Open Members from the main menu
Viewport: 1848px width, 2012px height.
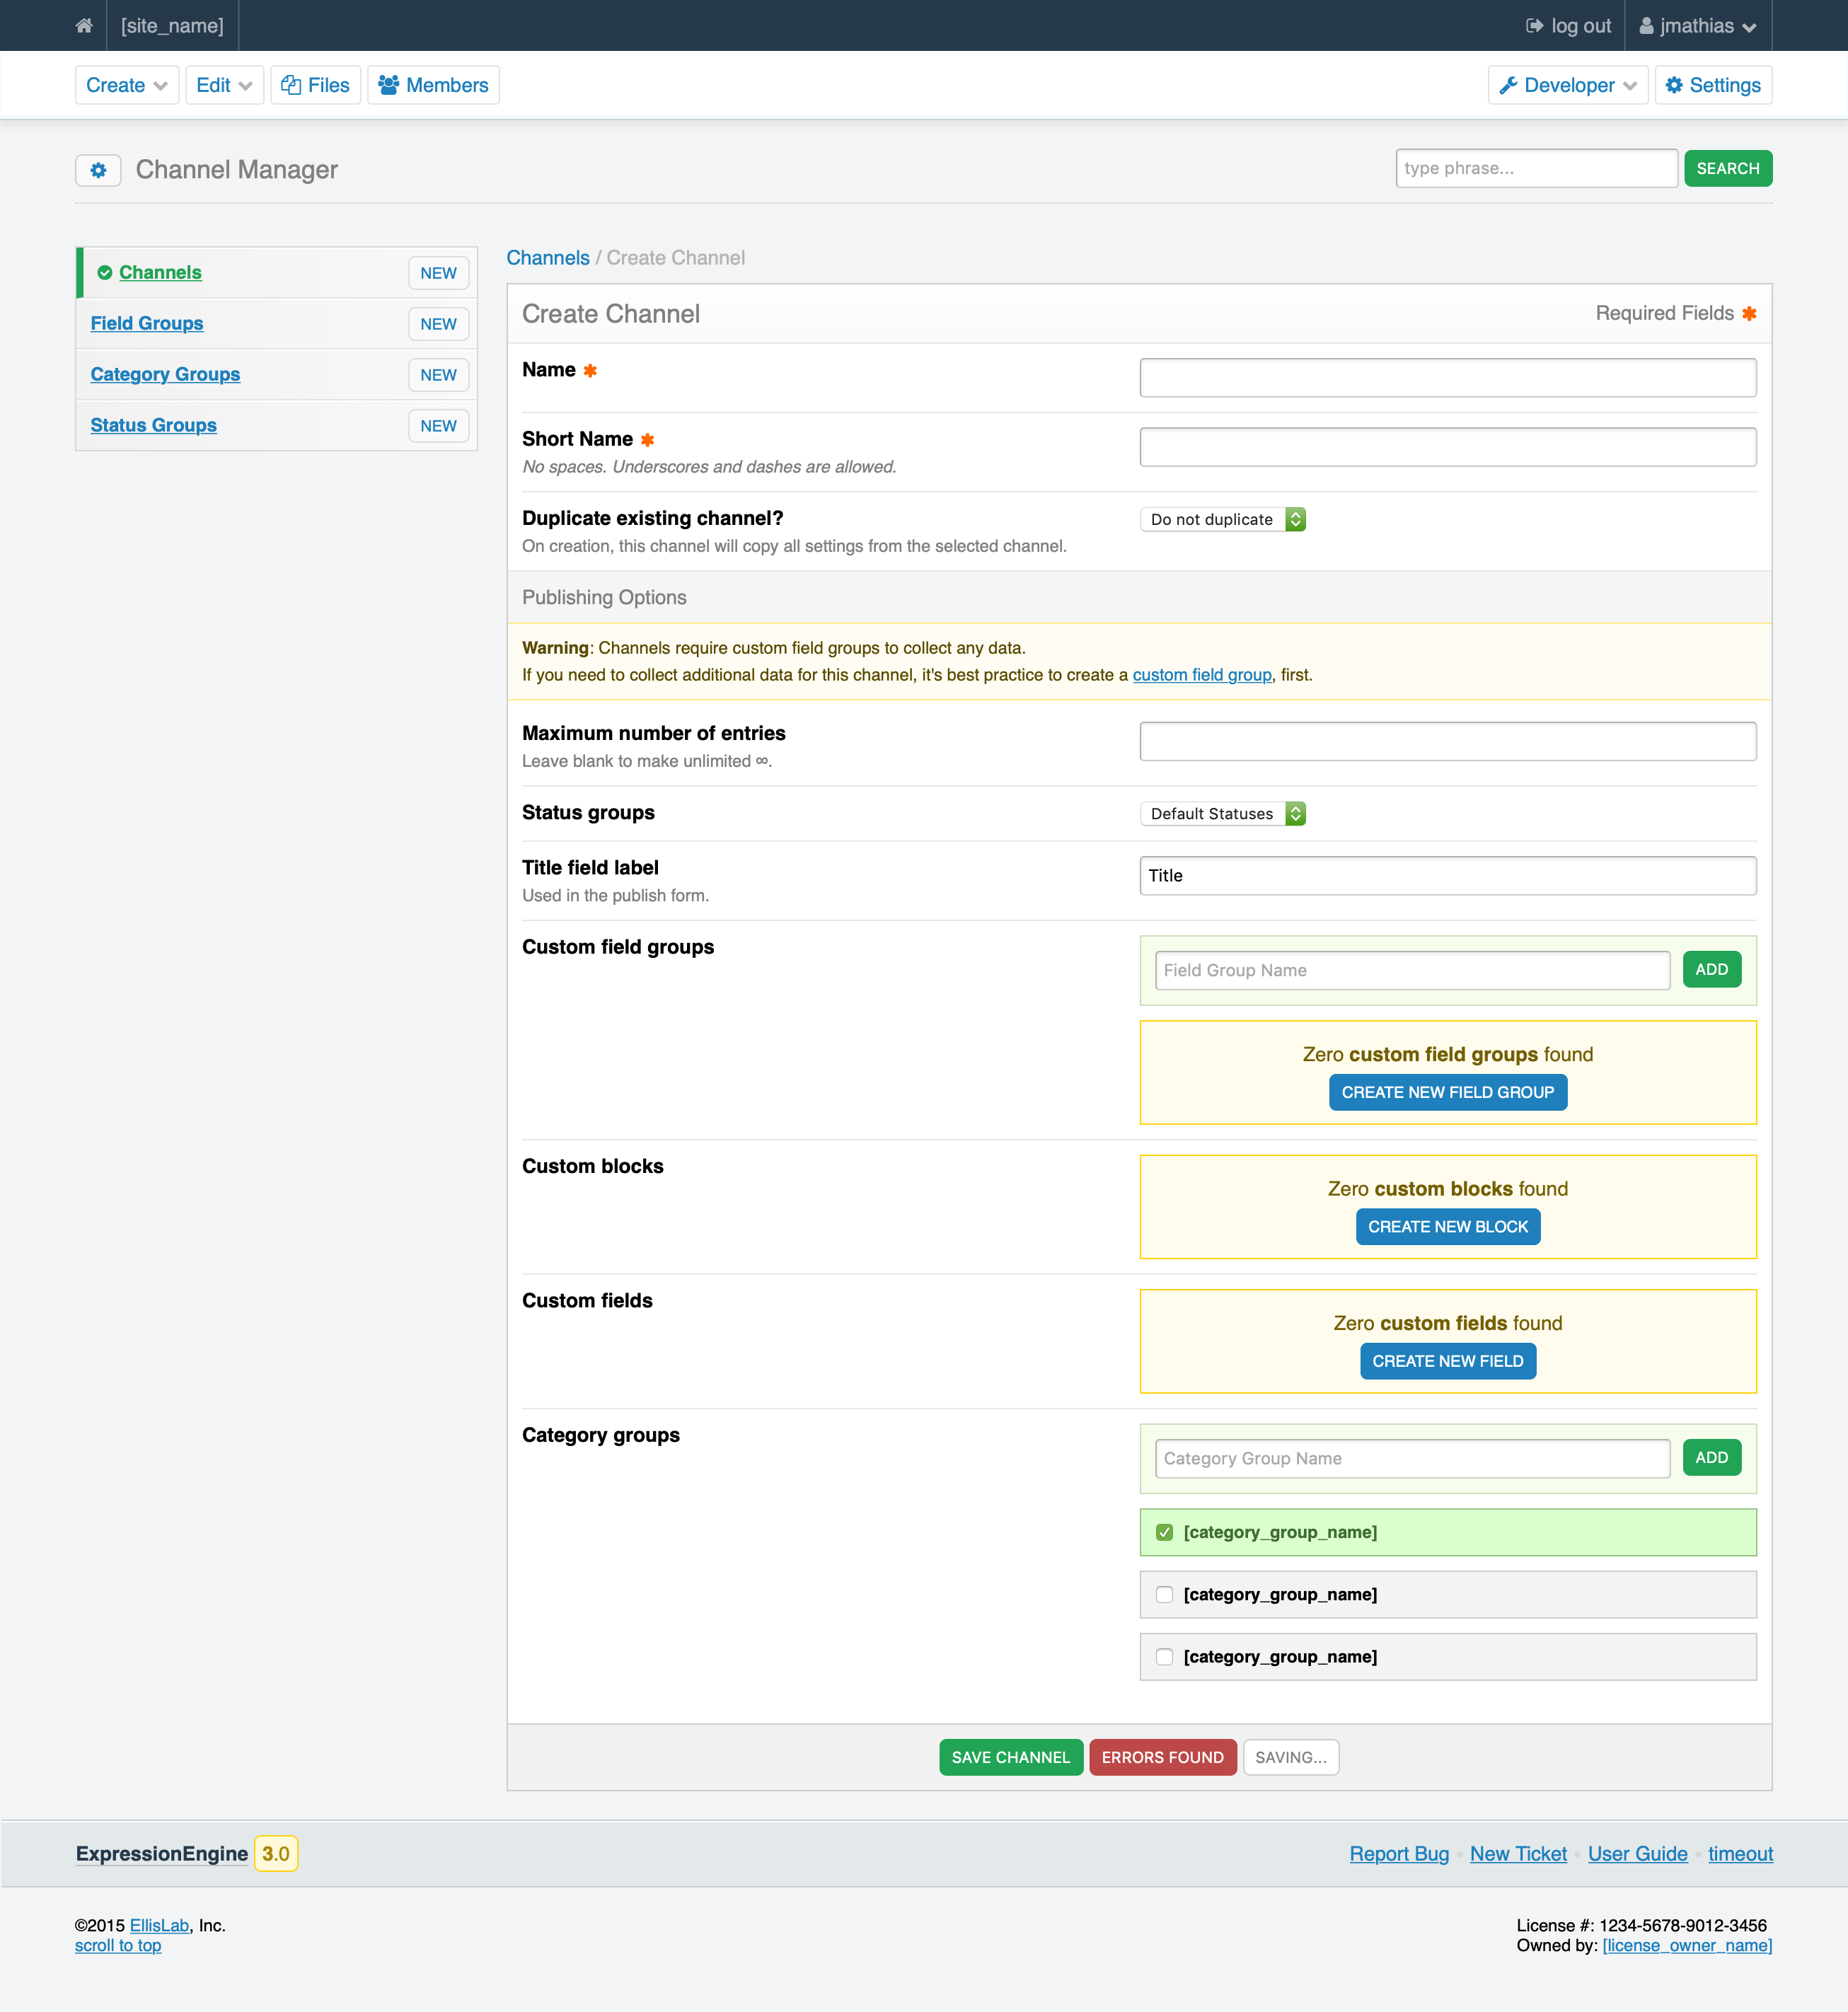click(433, 85)
